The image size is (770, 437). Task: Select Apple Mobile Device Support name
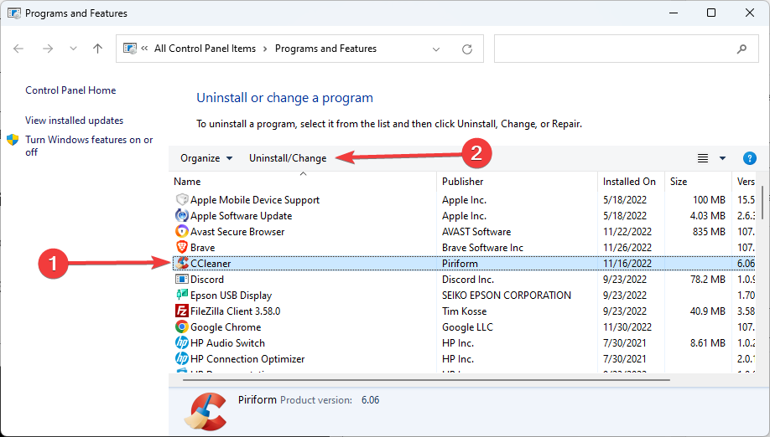point(255,200)
